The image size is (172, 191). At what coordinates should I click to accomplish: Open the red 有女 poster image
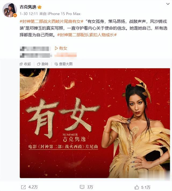(95, 123)
